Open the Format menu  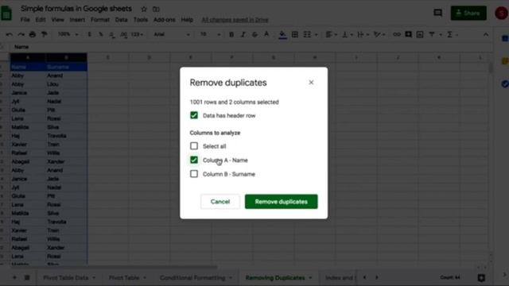click(100, 20)
